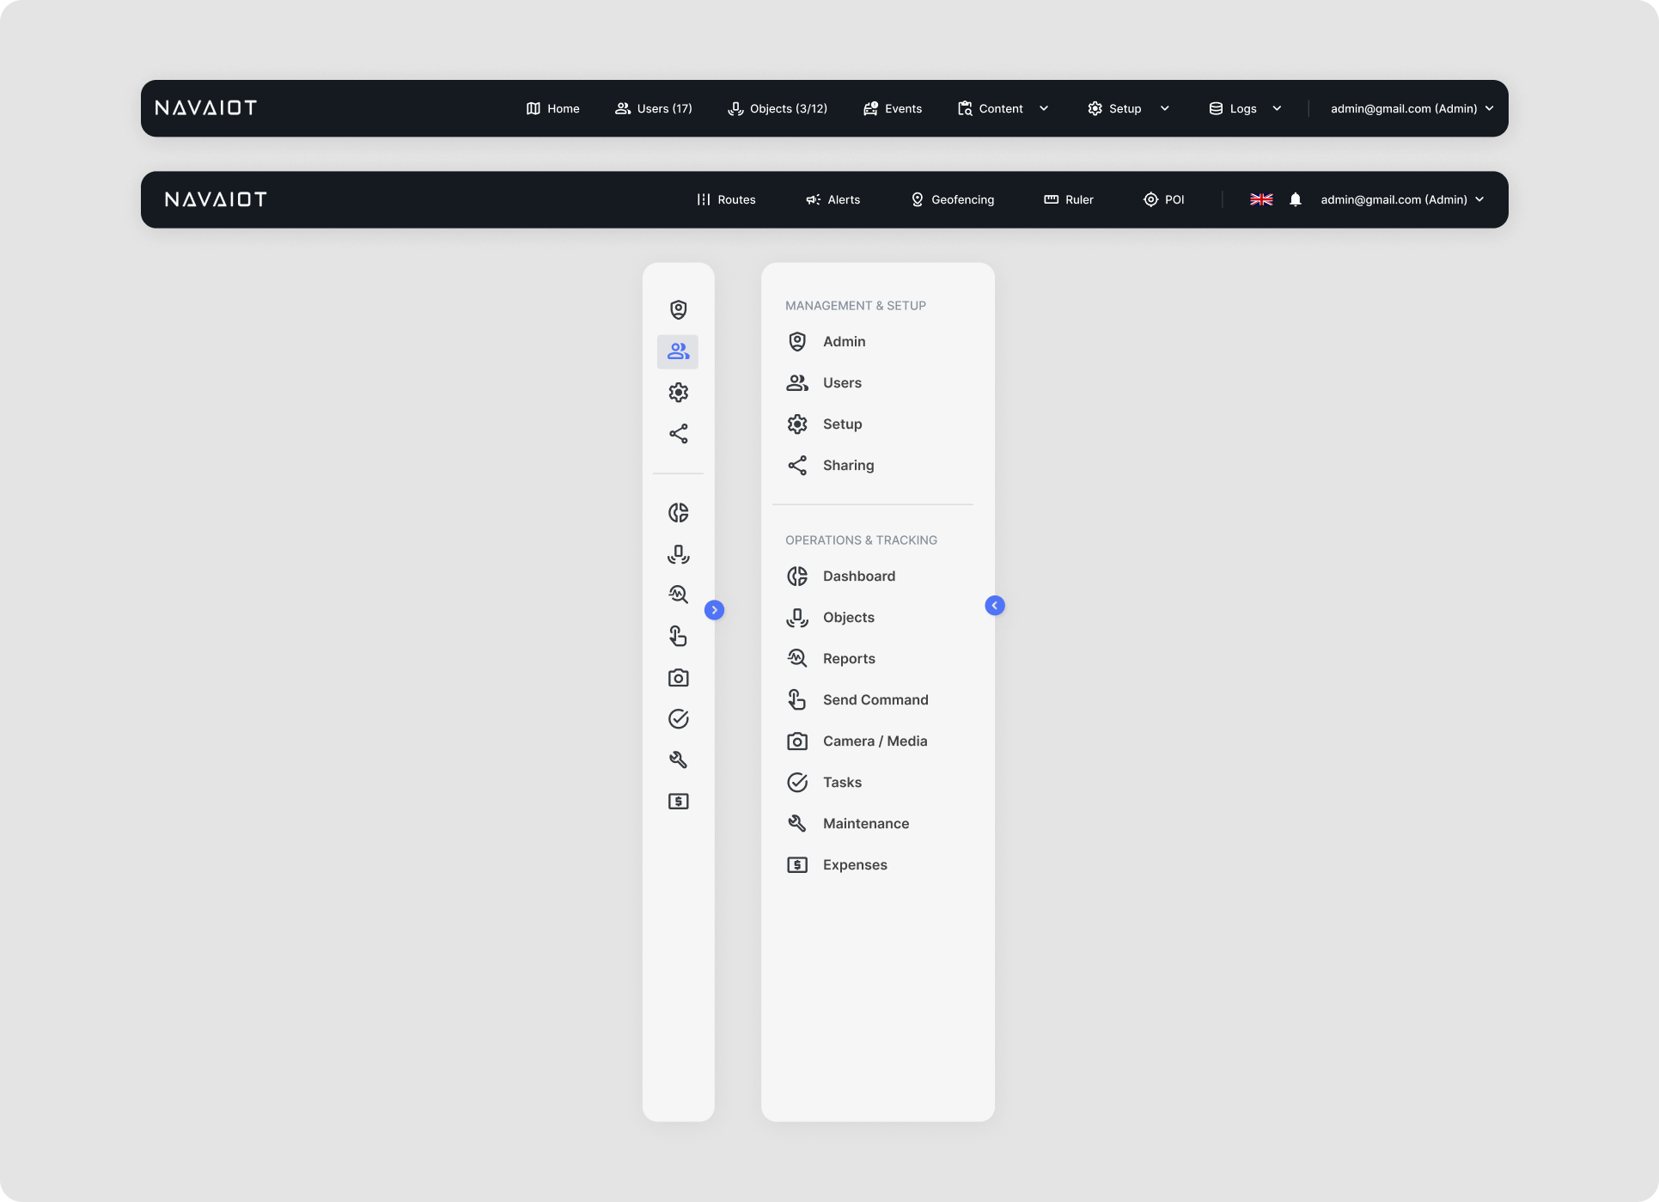
Task: Open Reports magnifier icon in collapsed sidebar
Action: click(x=678, y=595)
